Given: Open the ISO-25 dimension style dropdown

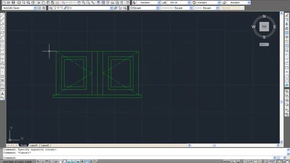Looking at the screenshot, I should (x=189, y=3).
